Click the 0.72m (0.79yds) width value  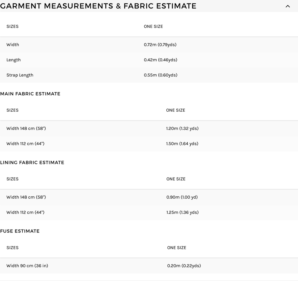pyautogui.click(x=160, y=44)
